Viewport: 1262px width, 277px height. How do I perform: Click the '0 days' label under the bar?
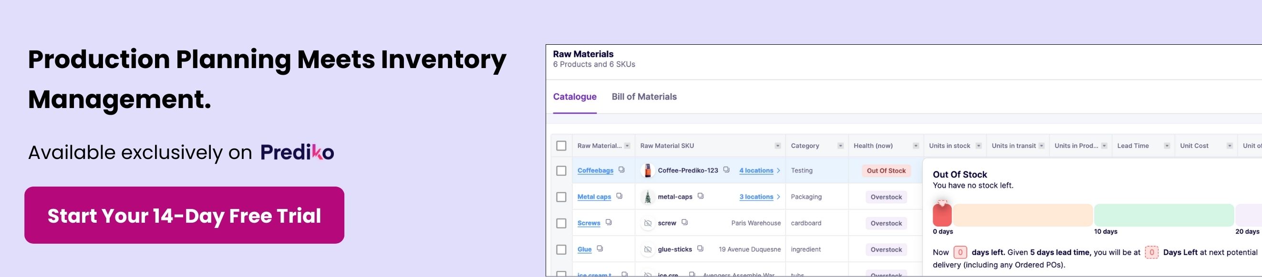943,232
